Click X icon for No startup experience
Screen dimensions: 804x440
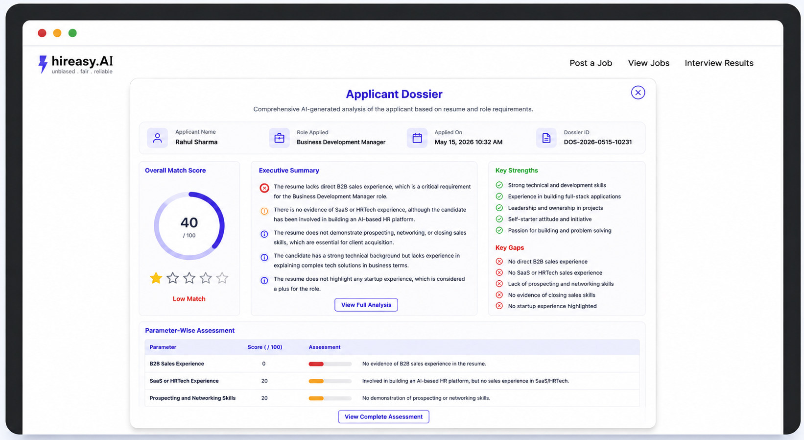coord(499,306)
